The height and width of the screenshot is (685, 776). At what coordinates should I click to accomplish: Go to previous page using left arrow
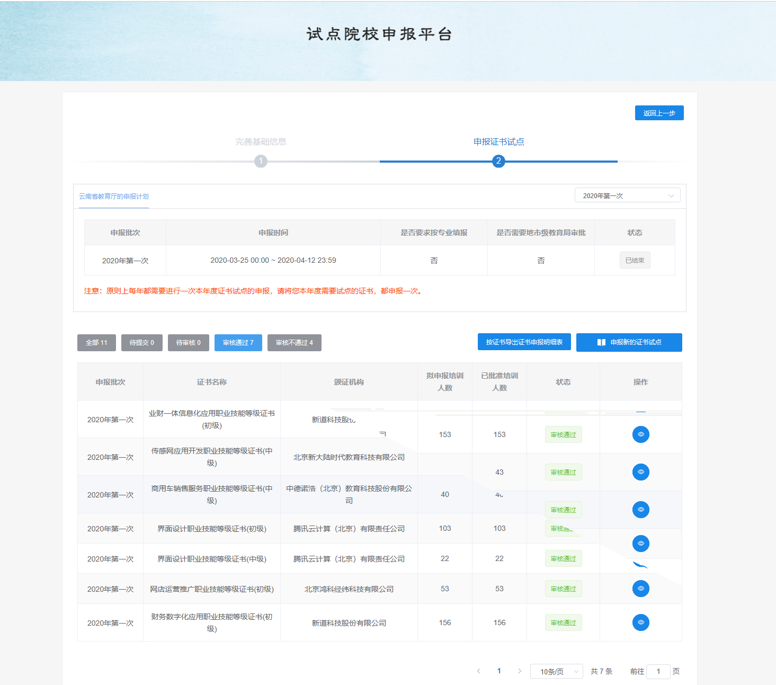(479, 671)
